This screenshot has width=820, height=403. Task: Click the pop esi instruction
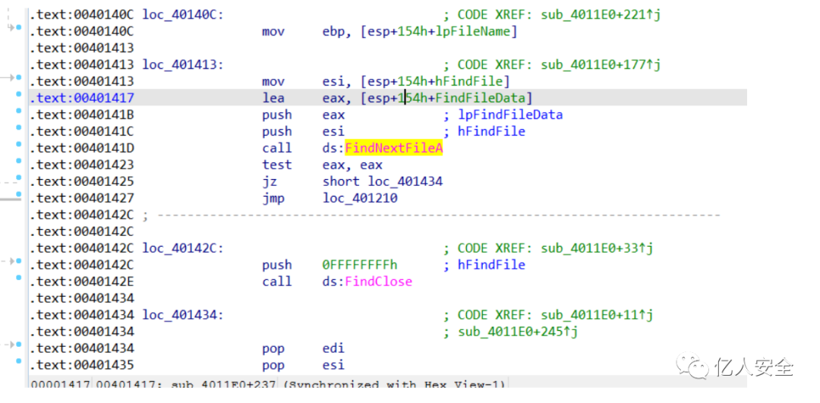(303, 365)
